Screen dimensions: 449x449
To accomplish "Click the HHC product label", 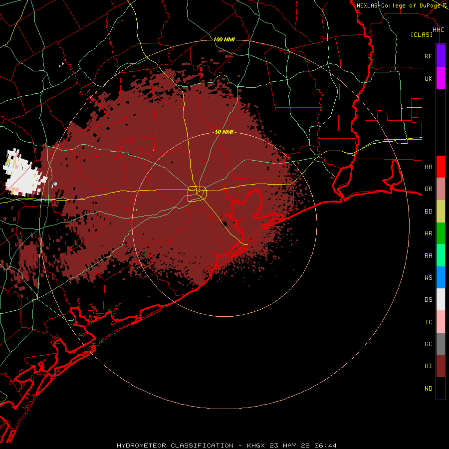I will point(438,30).
